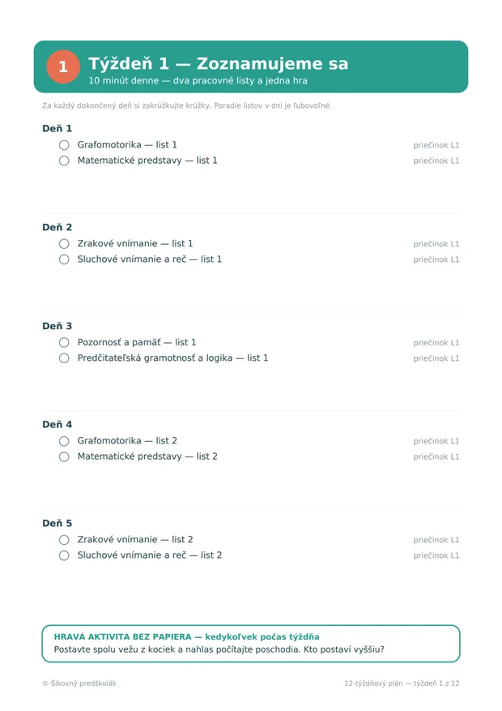Click the Hravá aktivita bez papiera box title
The height and width of the screenshot is (711, 502).
[x=186, y=636]
